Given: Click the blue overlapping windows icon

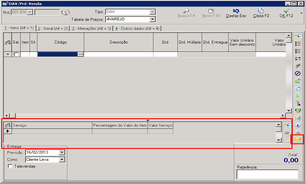Looking at the screenshot, I should (x=298, y=88).
